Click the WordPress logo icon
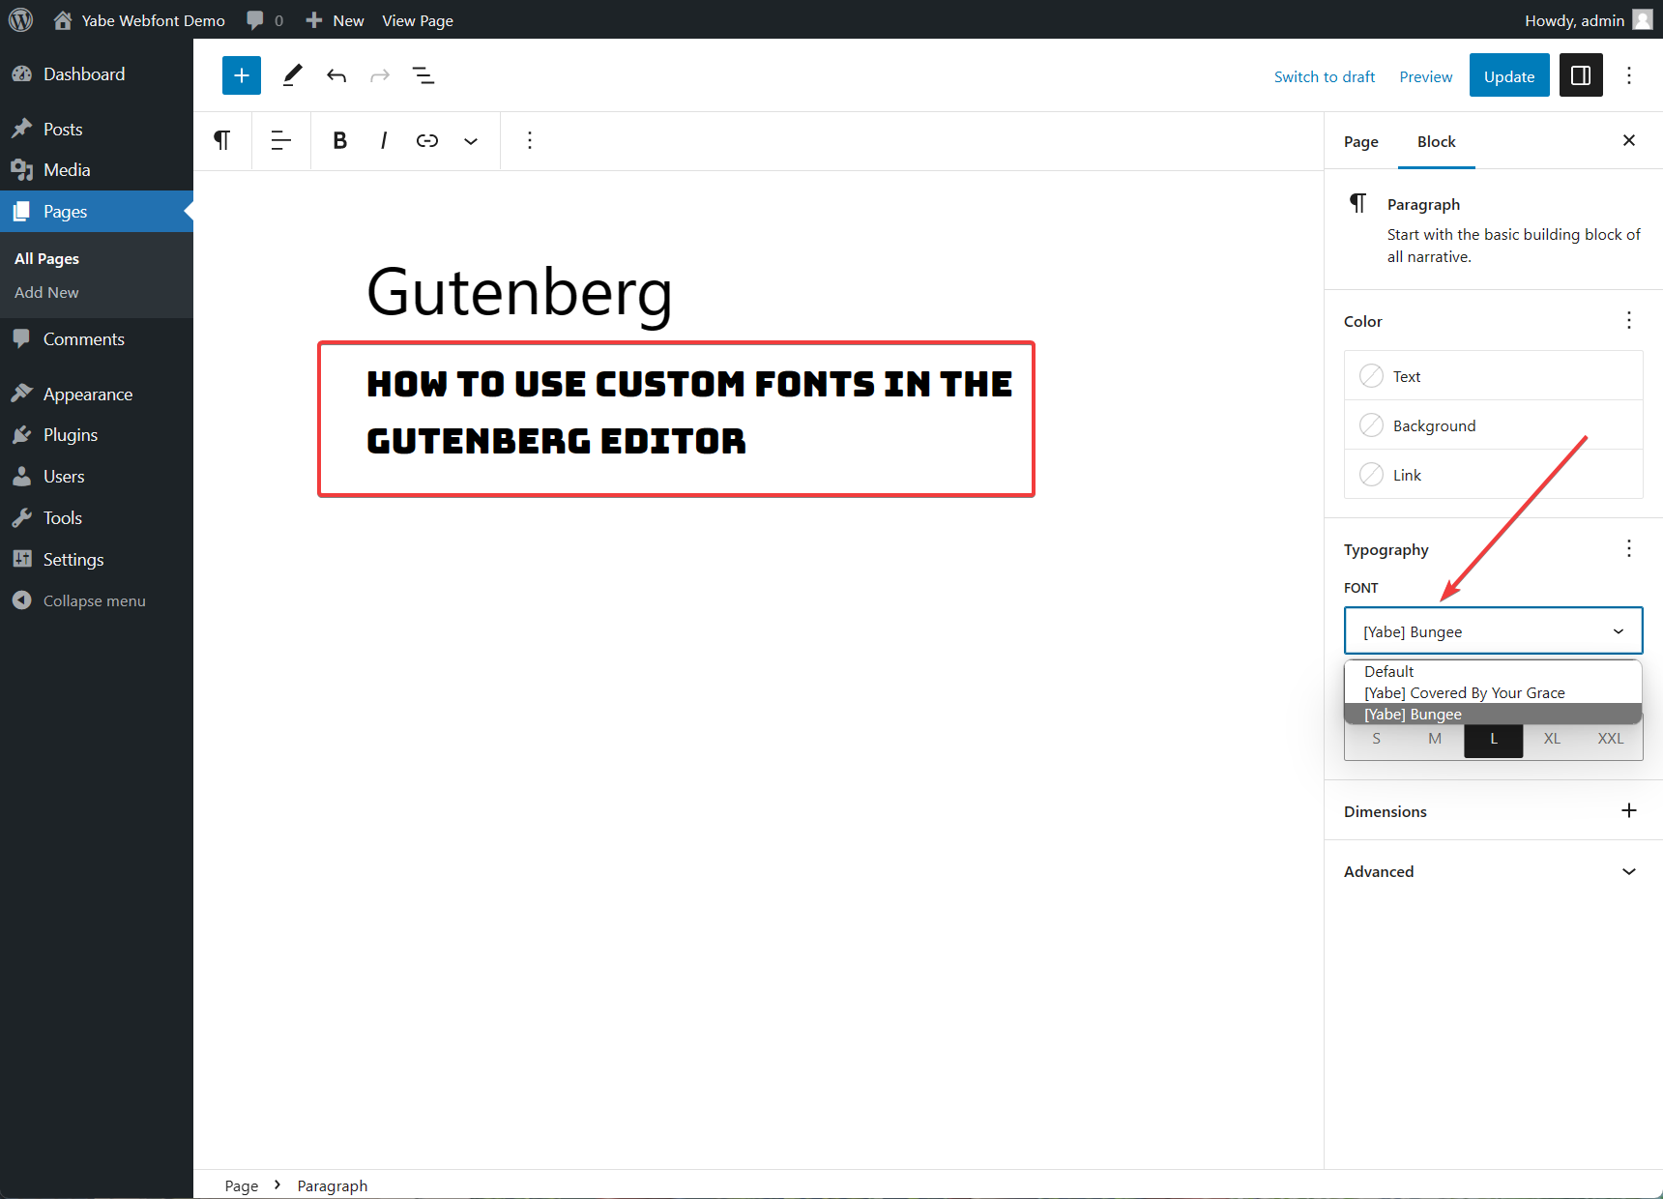The width and height of the screenshot is (1663, 1199). (x=20, y=19)
